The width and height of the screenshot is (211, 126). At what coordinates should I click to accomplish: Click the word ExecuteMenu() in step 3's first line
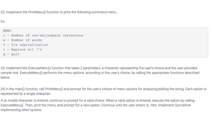coord(39,68)
